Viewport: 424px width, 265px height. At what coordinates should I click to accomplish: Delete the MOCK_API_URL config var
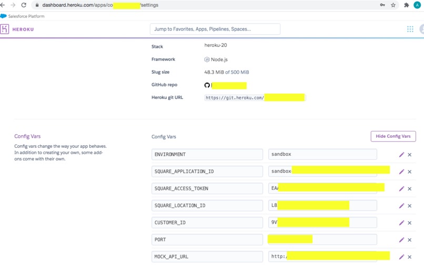(410, 257)
